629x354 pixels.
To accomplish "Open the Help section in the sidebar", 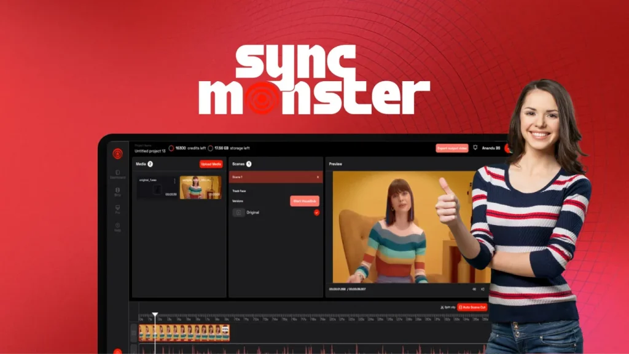I will (117, 227).
